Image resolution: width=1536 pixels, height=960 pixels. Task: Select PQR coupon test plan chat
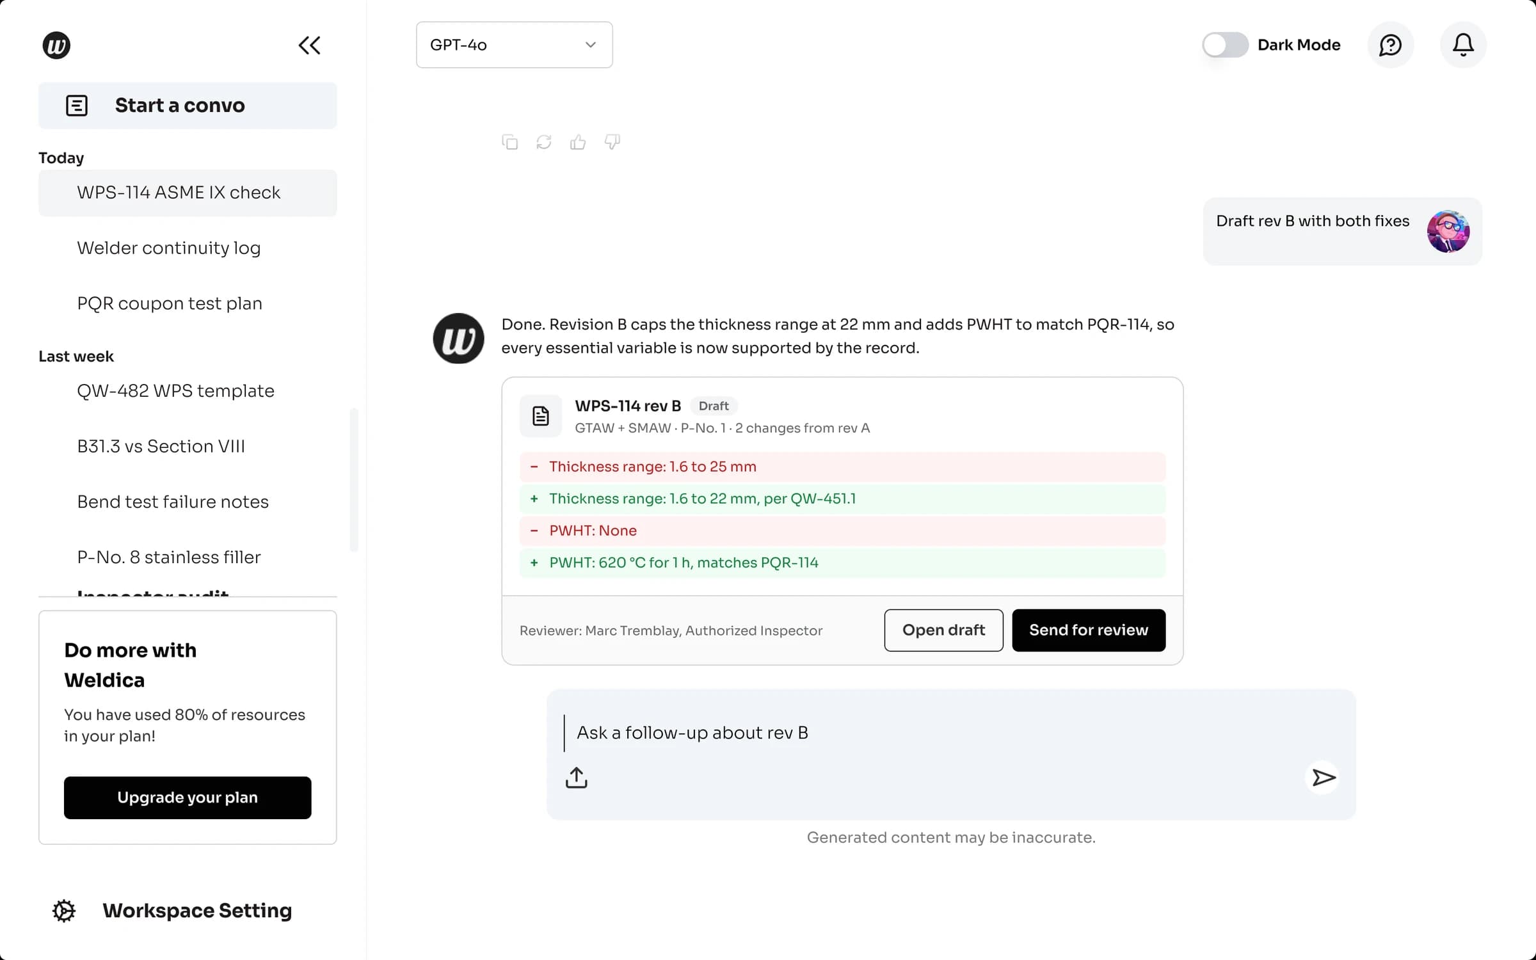coord(188,303)
